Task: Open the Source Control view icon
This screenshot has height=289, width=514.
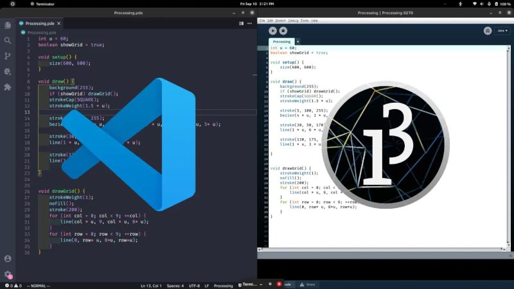Action: click(x=8, y=56)
